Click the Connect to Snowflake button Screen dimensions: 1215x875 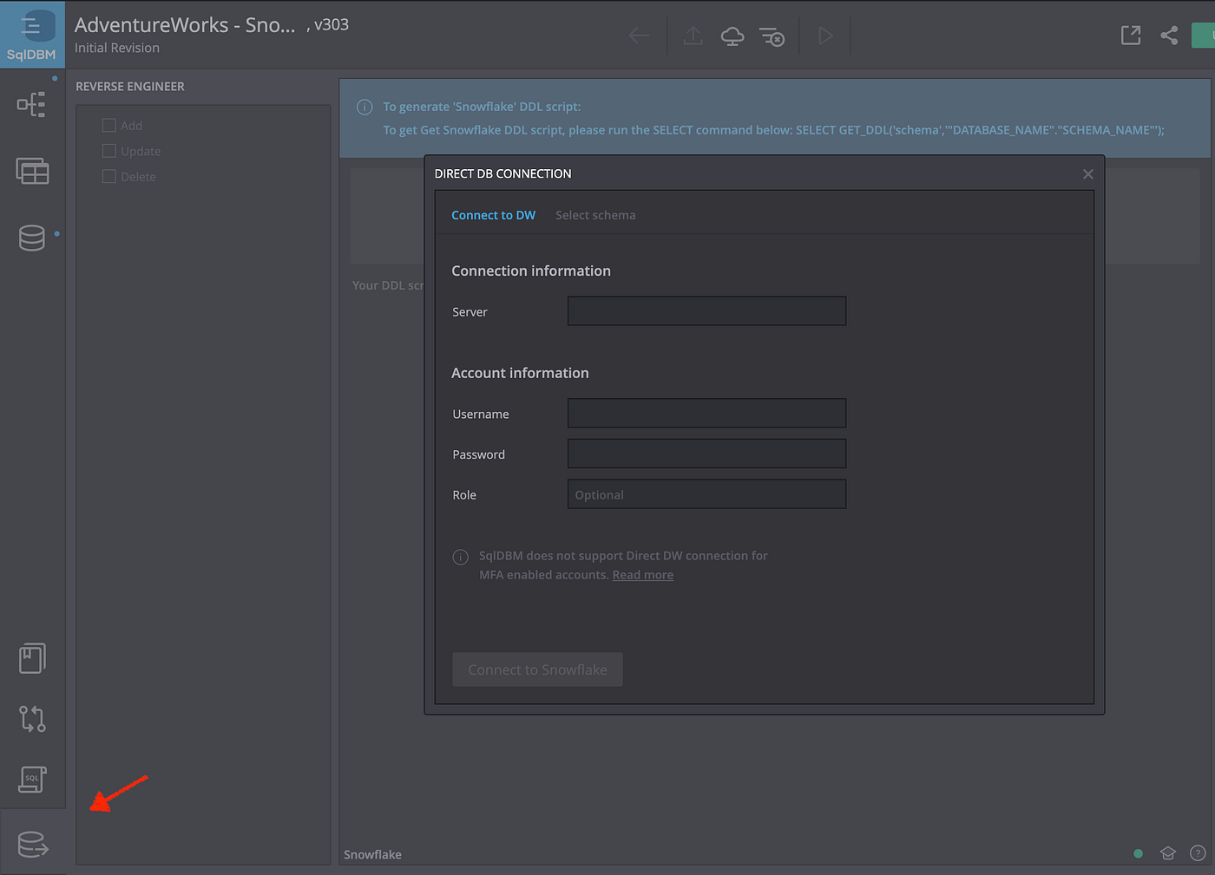point(537,669)
